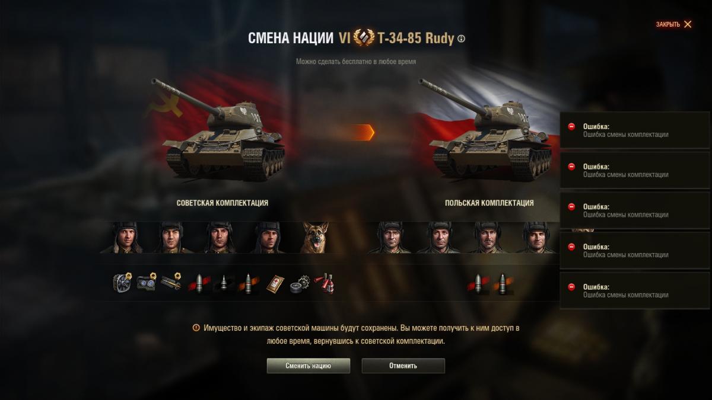Click the Сменить нацию button
Viewport: 712px width, 400px height.
(x=309, y=366)
